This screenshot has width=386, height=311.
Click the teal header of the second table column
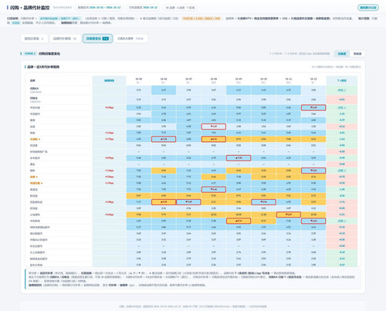pyautogui.click(x=109, y=80)
